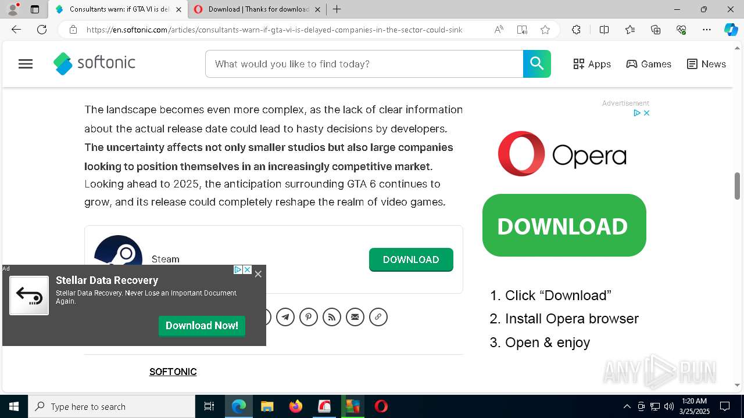Go back to the previous page
This screenshot has width=744, height=418.
pos(16,30)
